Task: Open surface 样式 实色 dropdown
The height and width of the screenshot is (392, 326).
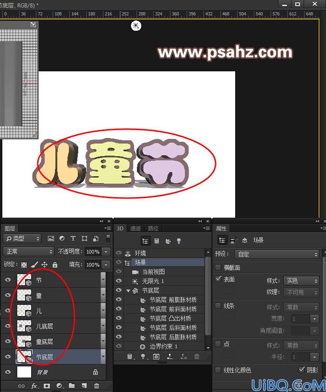Action: (x=301, y=281)
